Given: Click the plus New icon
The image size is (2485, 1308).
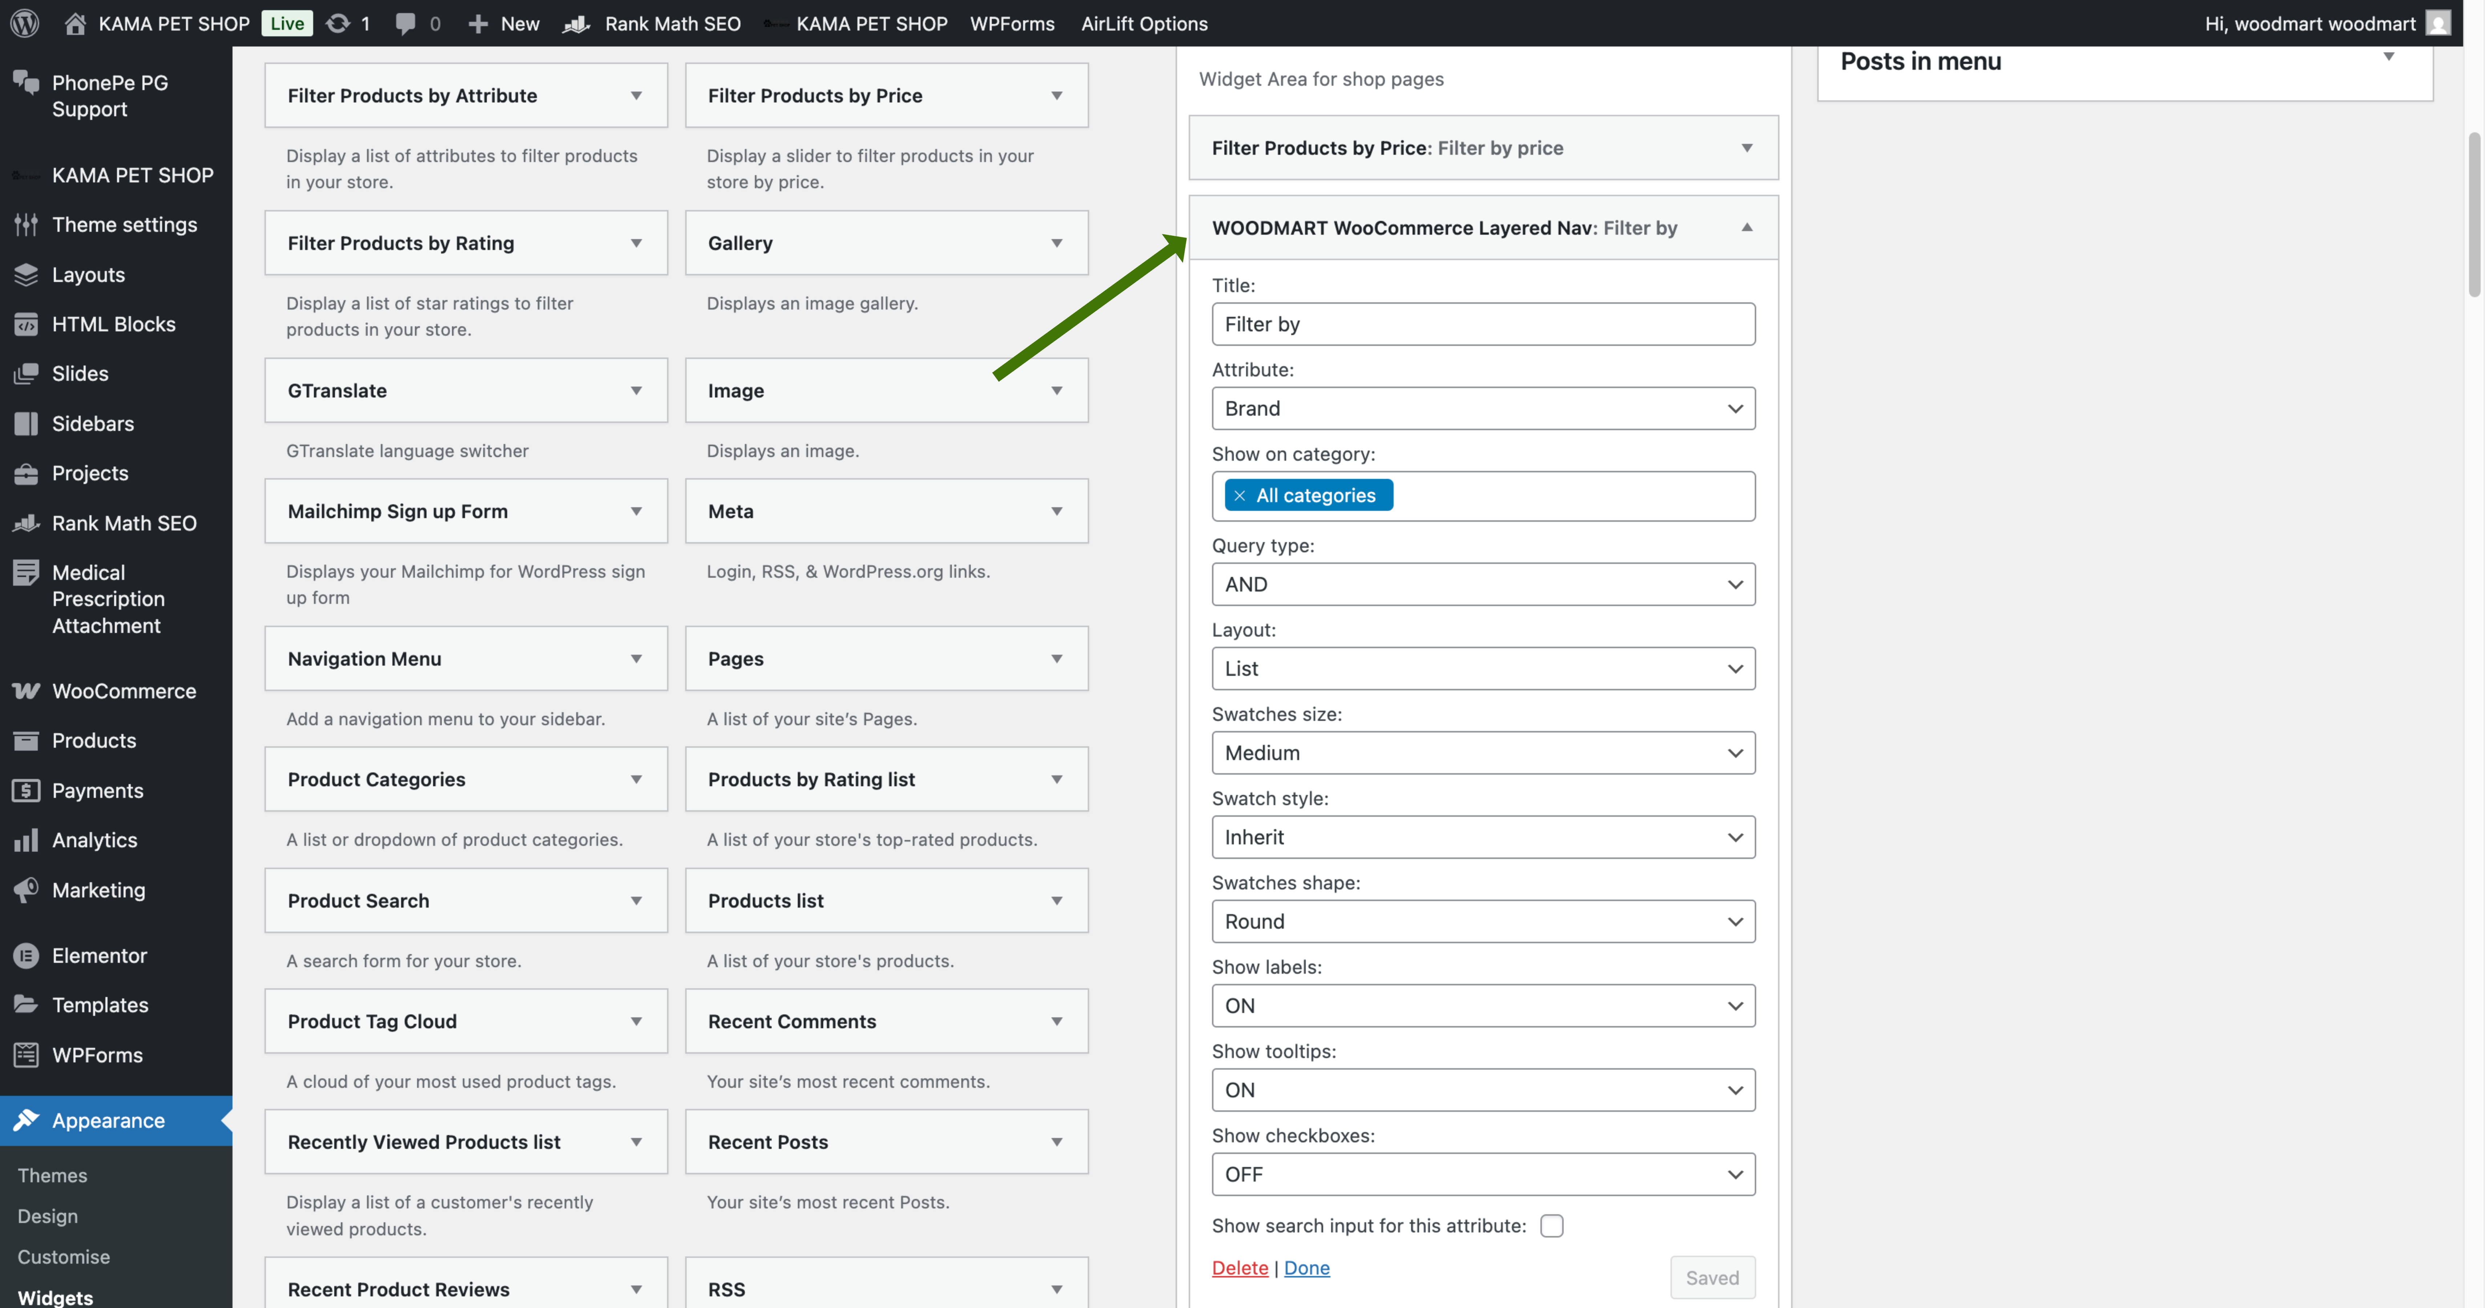Looking at the screenshot, I should pyautogui.click(x=477, y=23).
